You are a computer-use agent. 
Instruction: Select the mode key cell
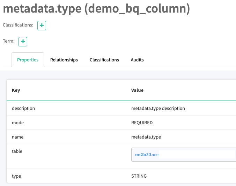[18, 122]
